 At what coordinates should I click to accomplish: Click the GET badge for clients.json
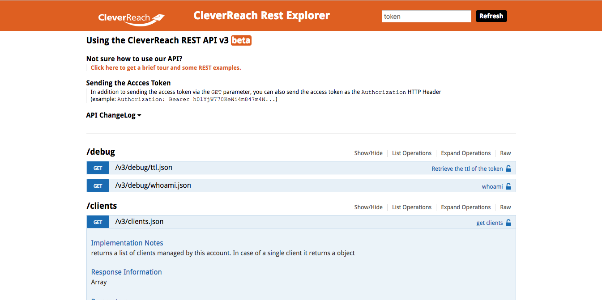pos(98,222)
